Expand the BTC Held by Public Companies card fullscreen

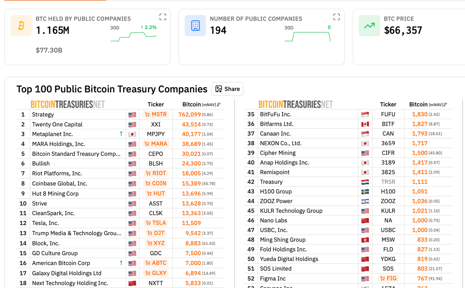pos(163,17)
